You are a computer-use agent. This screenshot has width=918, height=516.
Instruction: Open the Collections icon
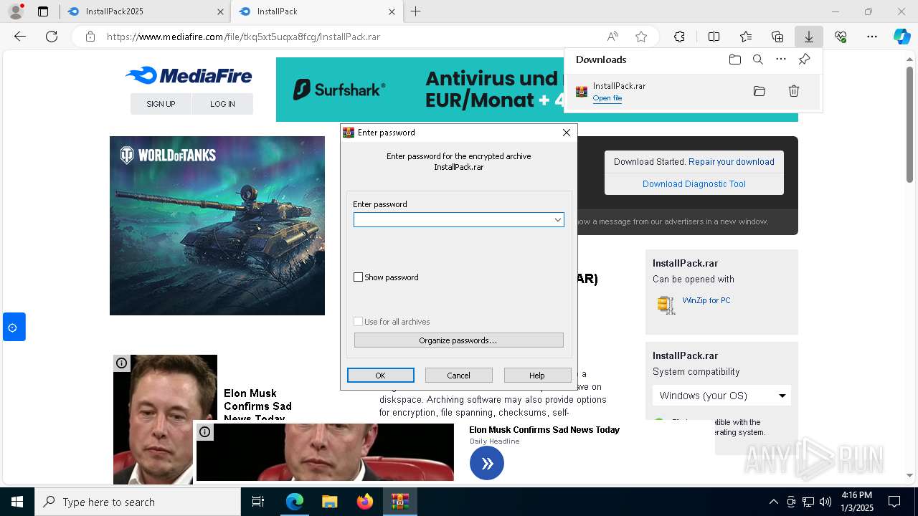777,37
